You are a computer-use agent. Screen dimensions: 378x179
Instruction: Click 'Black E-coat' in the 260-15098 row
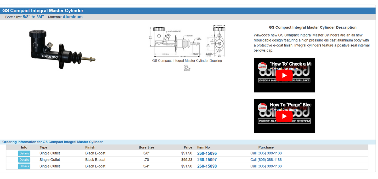(x=95, y=166)
